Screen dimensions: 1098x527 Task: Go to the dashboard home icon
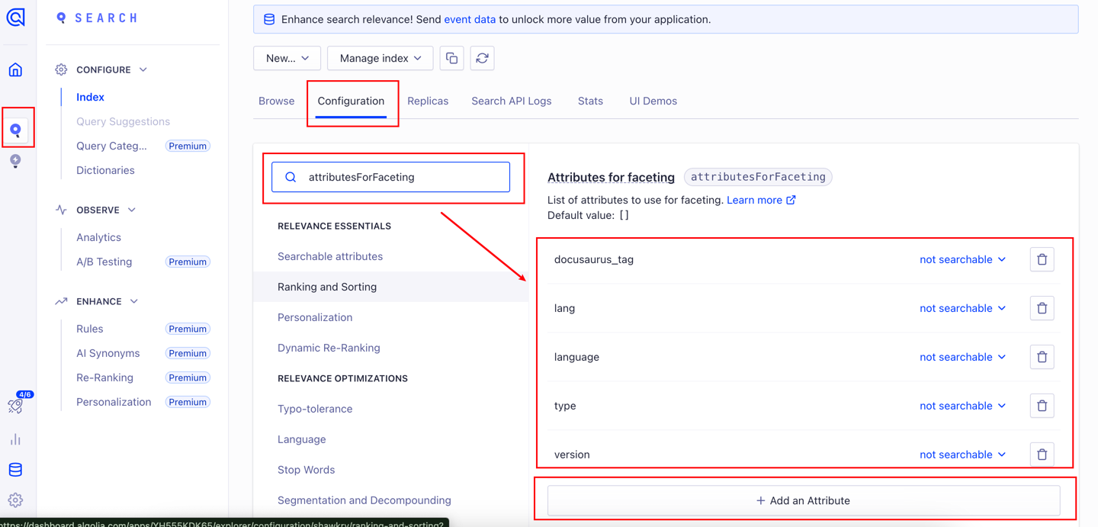[x=15, y=69]
